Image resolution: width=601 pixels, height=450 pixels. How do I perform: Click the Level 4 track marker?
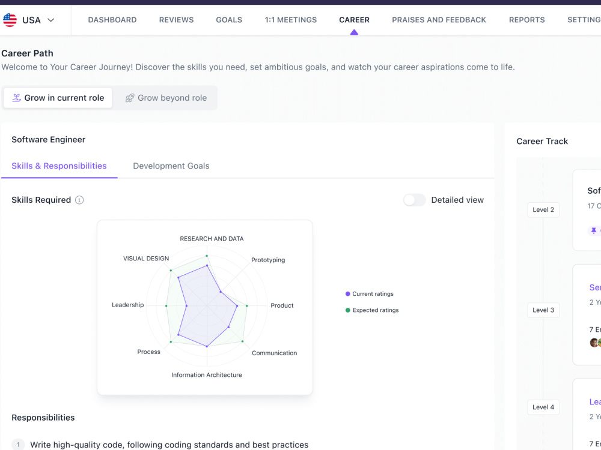pos(543,407)
